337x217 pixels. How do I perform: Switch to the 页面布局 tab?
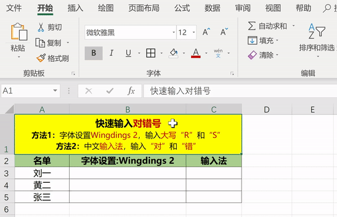[x=144, y=8]
